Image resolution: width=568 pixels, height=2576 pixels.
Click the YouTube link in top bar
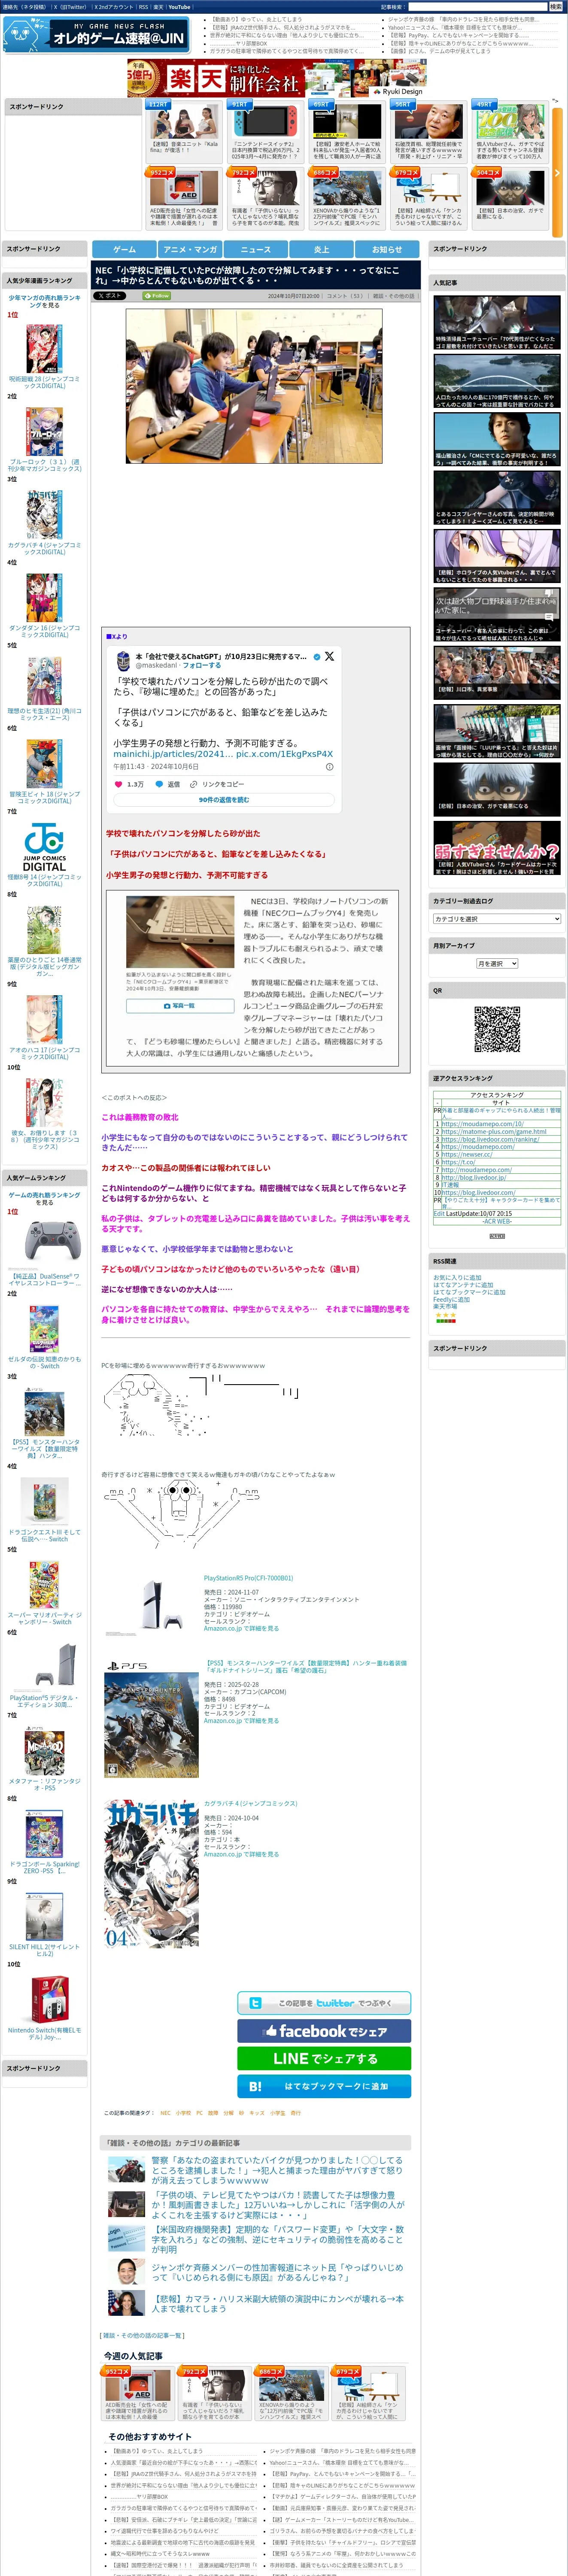pos(179,7)
